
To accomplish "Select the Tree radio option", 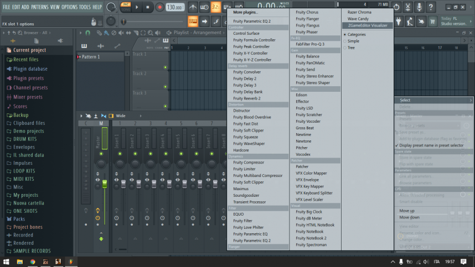I will tap(345, 48).
